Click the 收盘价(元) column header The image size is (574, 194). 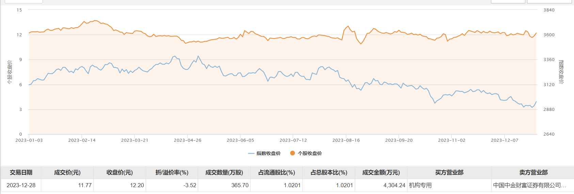(x=119, y=173)
